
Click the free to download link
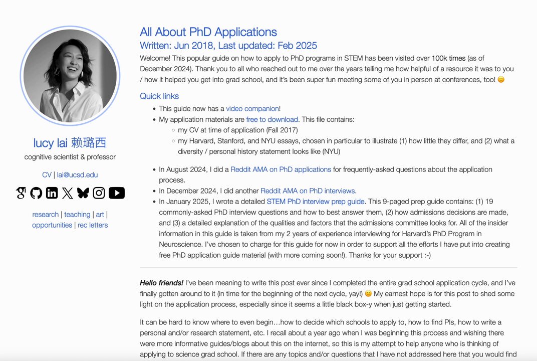pyautogui.click(x=272, y=119)
